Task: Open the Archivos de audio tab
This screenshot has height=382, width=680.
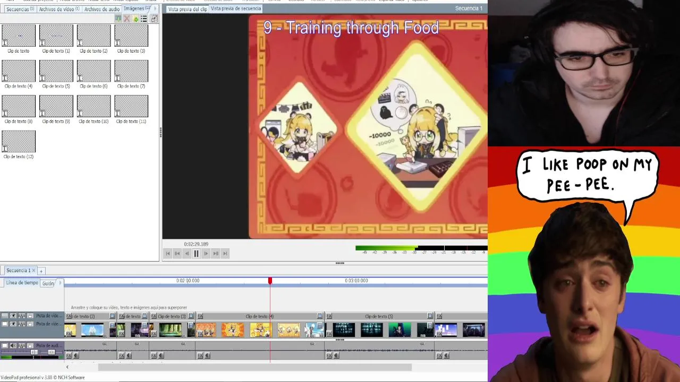Action: 102,9
